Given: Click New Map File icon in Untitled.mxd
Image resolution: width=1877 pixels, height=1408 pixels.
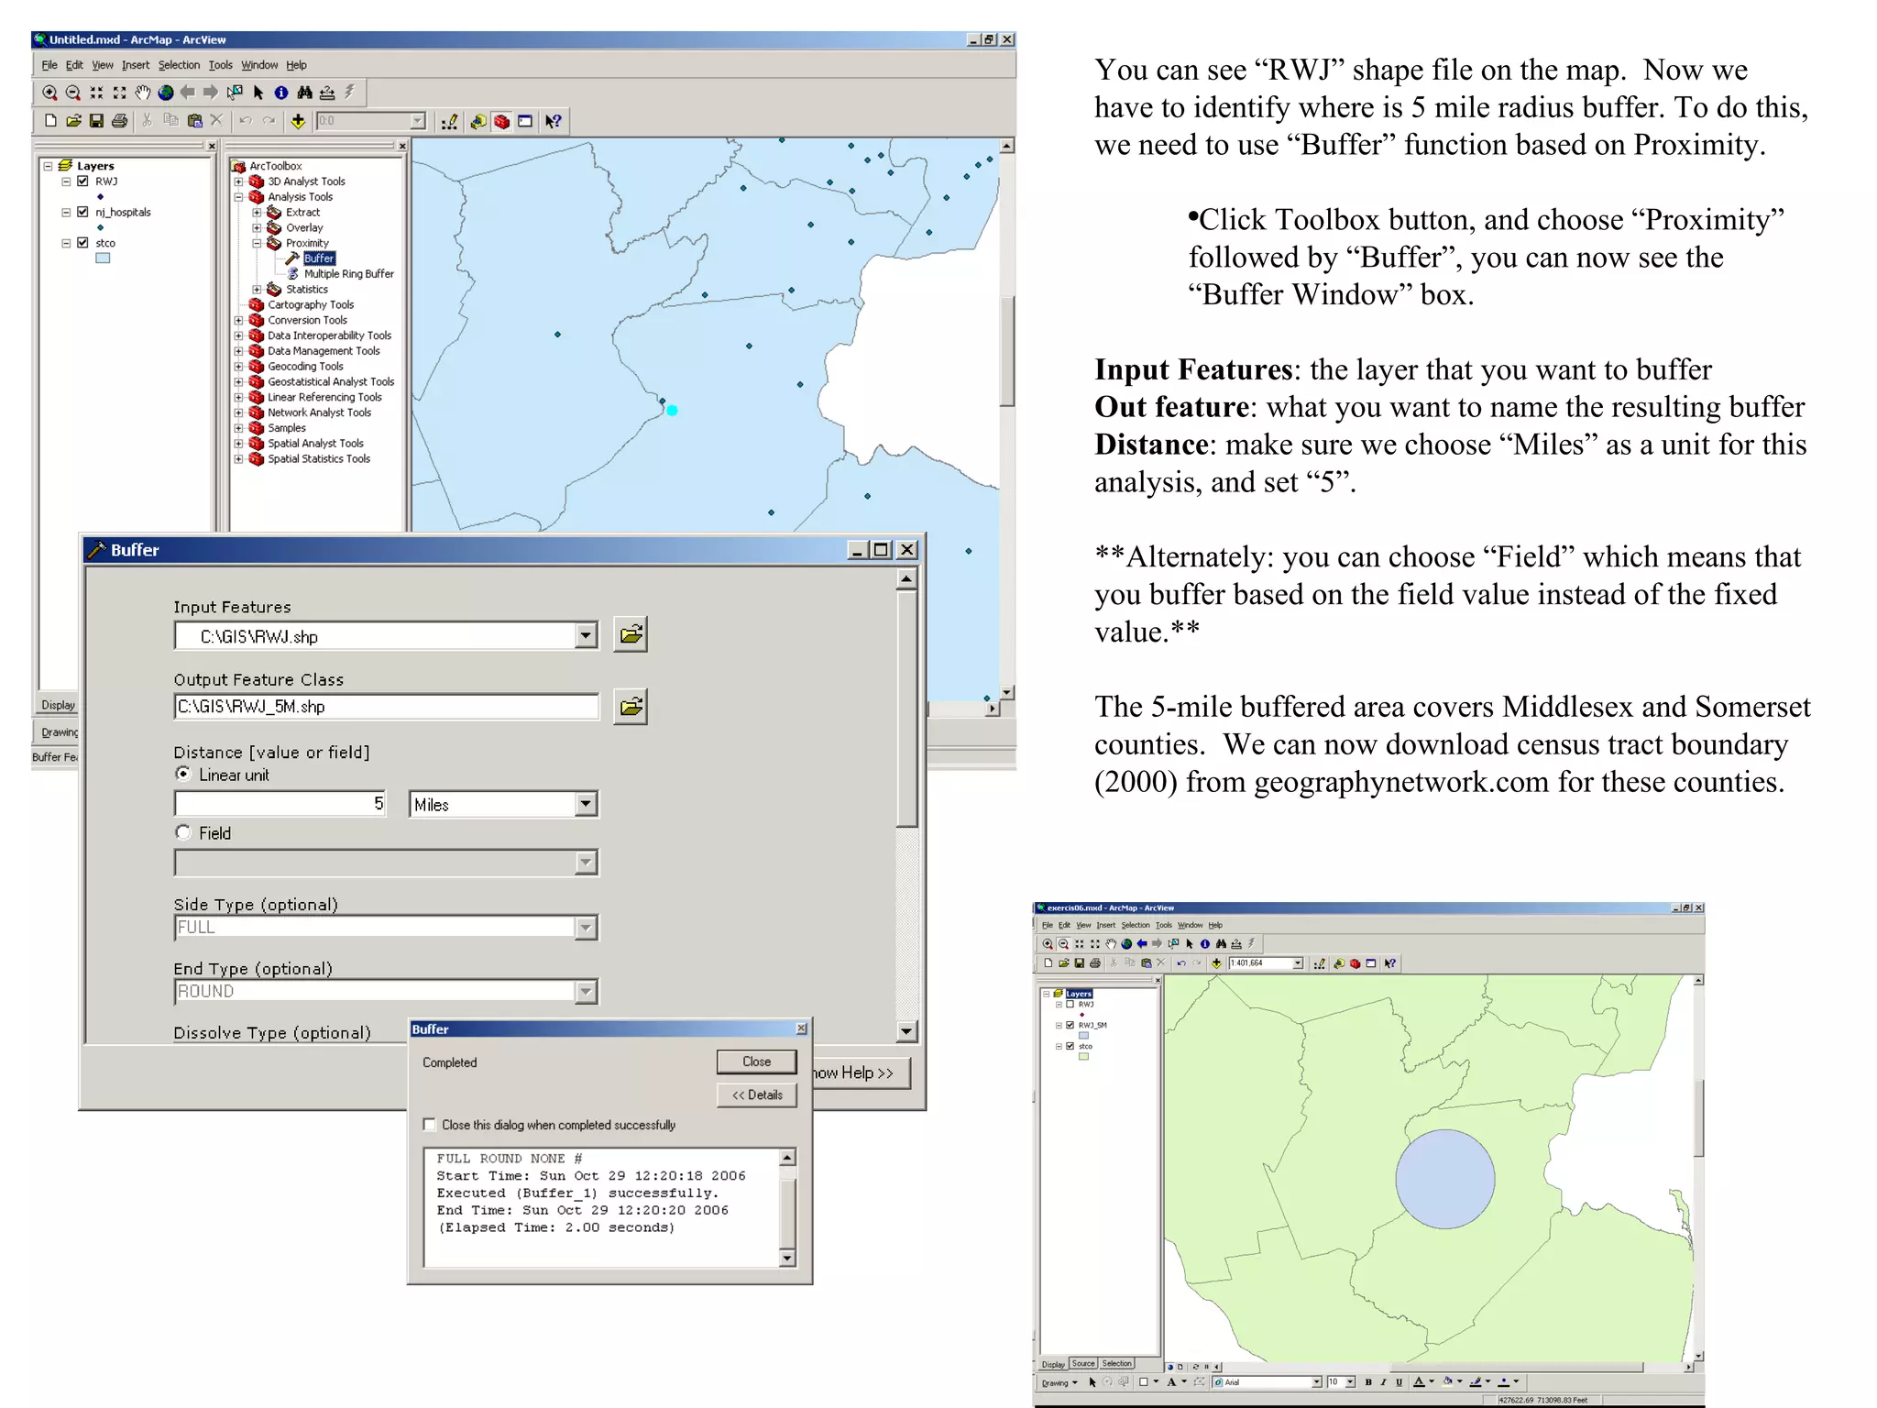Looking at the screenshot, I should [x=50, y=121].
